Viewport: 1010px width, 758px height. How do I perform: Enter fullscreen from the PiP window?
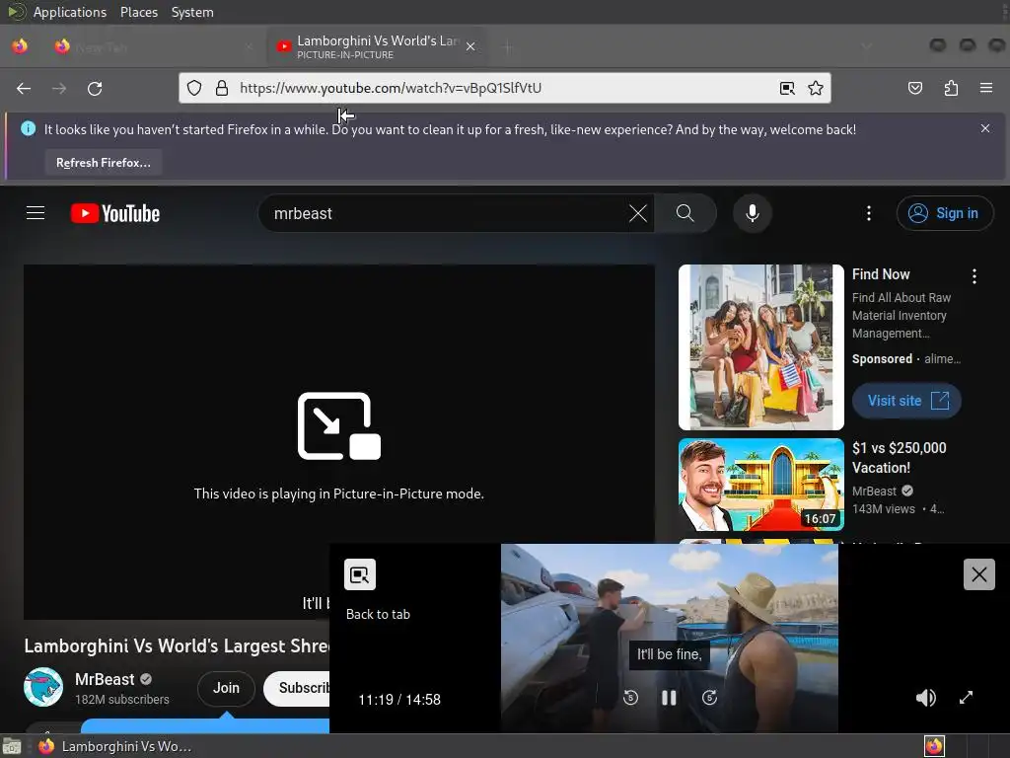point(966,698)
